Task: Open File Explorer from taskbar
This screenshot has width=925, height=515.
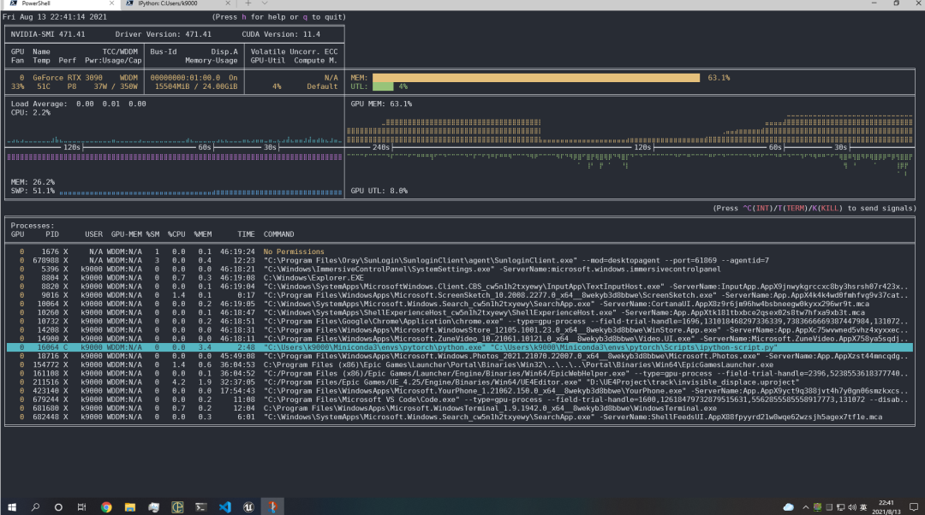Action: (130, 506)
